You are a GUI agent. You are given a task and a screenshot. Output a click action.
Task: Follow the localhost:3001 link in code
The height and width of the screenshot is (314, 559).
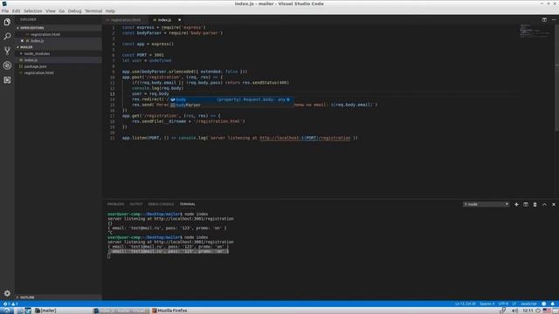(305, 138)
